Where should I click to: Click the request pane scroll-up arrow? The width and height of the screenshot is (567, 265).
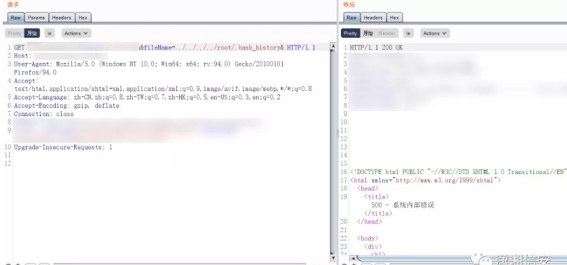point(333,47)
